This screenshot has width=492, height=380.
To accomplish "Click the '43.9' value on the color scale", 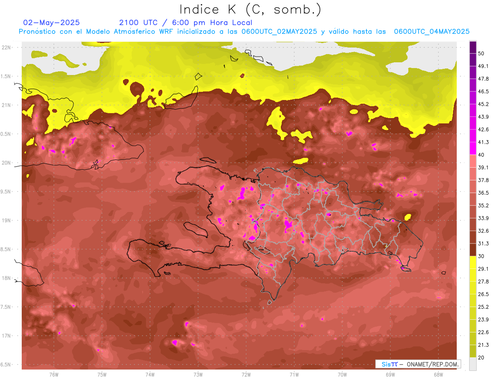I will tap(483, 117).
